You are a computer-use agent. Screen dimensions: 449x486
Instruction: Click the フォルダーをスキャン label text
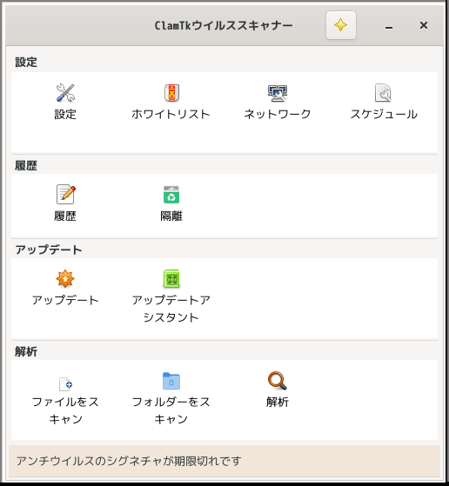tap(171, 410)
